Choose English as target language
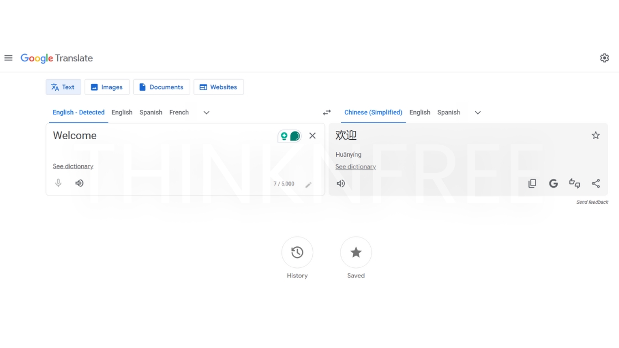619x348 pixels. pyautogui.click(x=419, y=113)
